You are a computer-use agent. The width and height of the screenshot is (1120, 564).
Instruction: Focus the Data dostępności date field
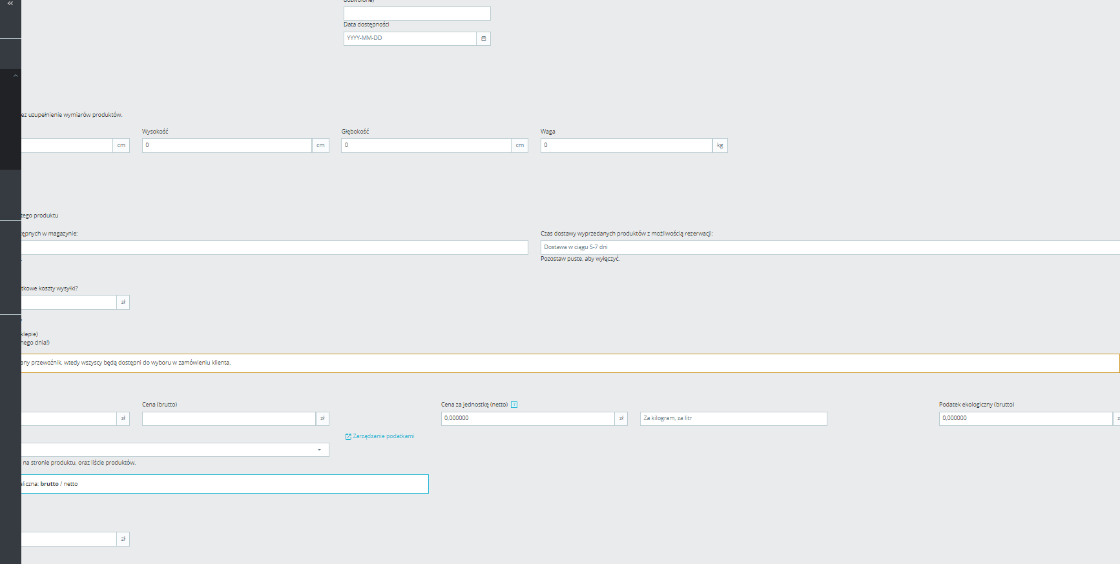[410, 39]
